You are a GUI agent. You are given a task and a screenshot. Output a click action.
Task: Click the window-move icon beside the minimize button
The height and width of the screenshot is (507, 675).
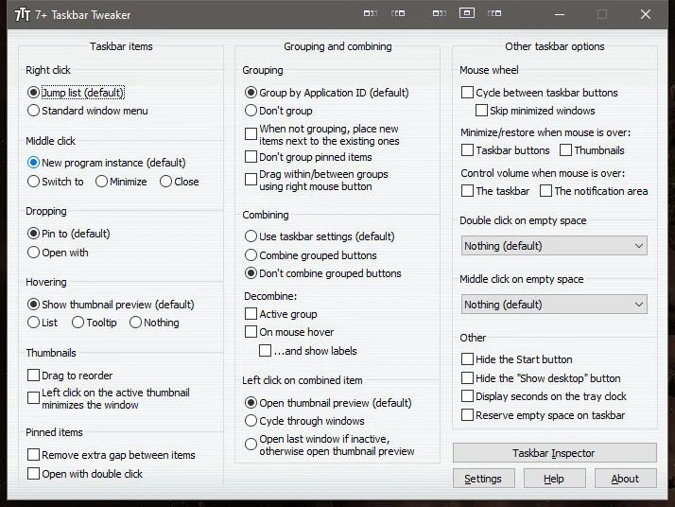coord(494,13)
